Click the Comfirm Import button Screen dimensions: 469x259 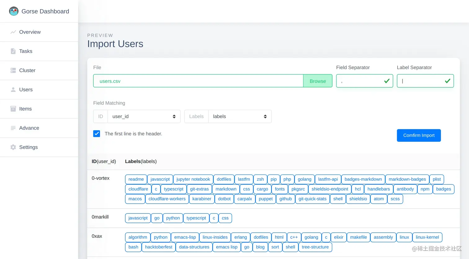[419, 135]
